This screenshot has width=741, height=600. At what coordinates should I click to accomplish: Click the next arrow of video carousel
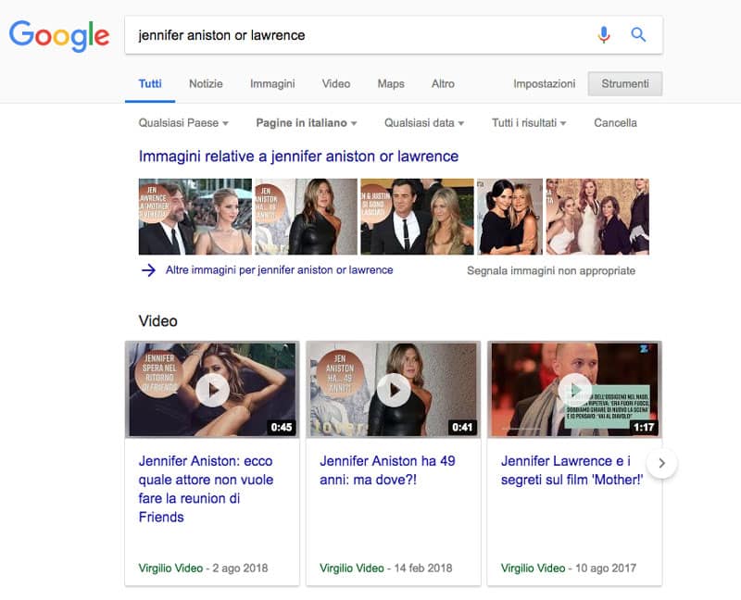point(661,463)
